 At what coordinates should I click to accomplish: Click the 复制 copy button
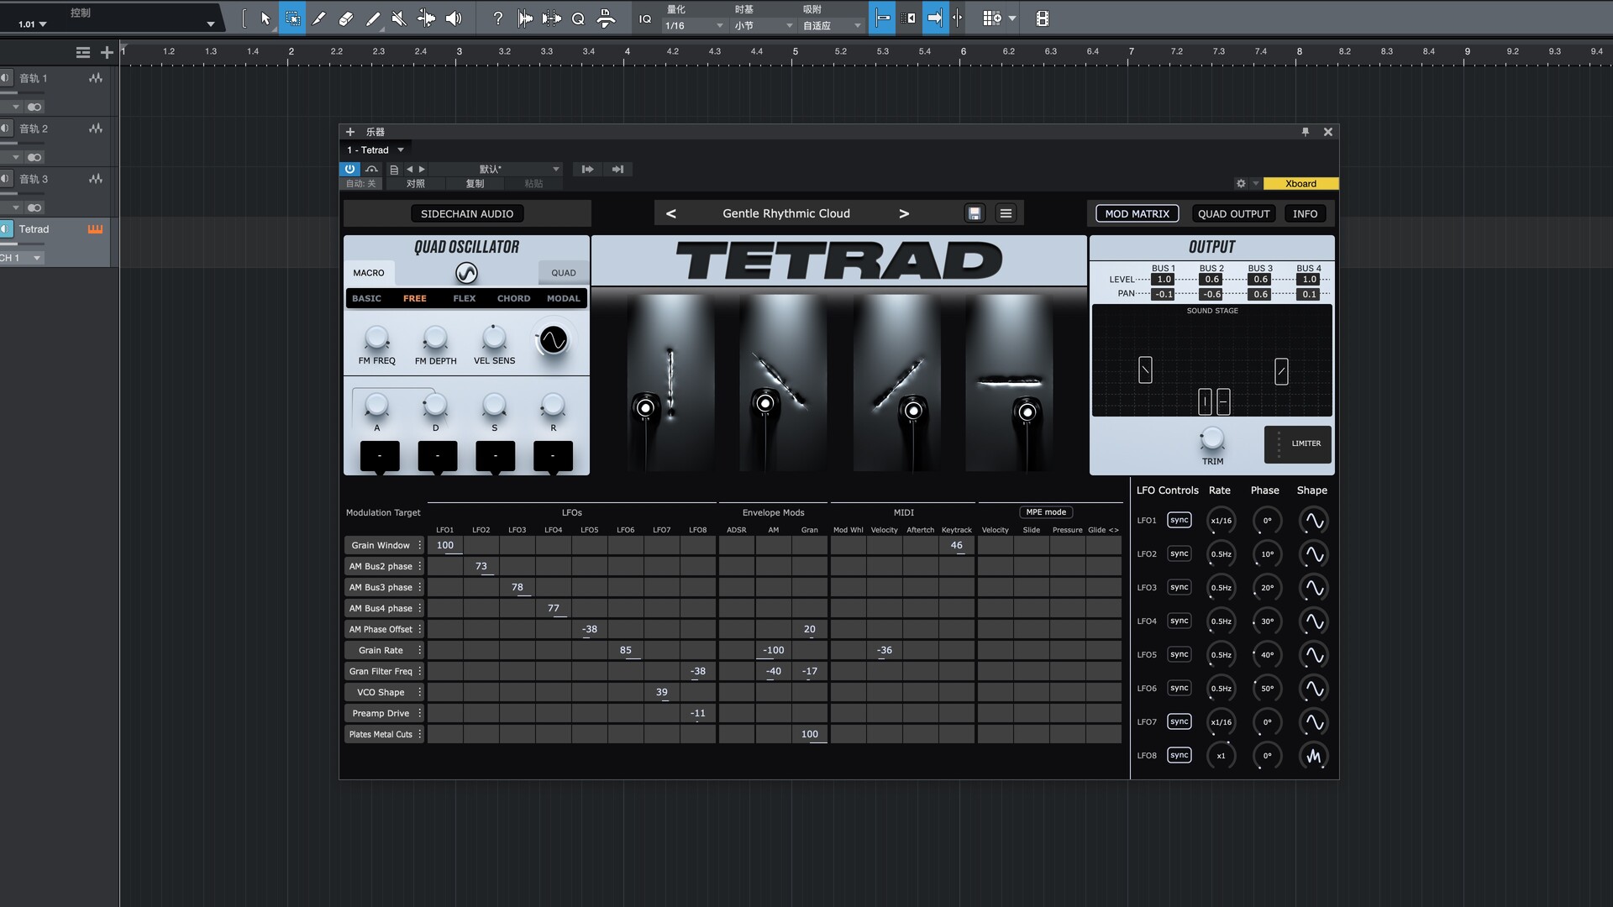(475, 183)
